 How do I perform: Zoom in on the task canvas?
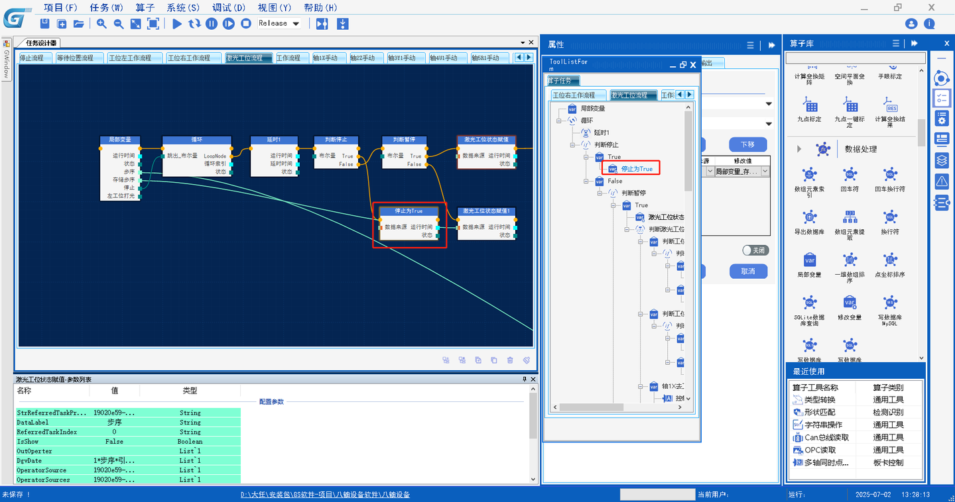click(101, 24)
